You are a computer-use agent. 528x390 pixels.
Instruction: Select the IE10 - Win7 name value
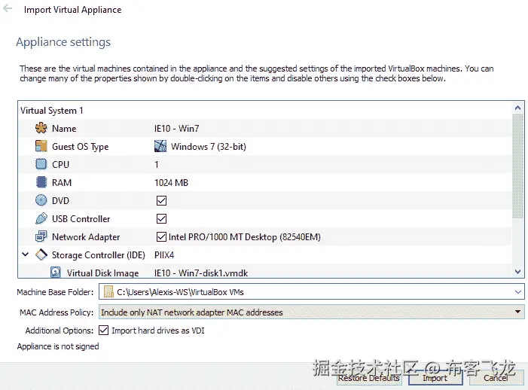(x=176, y=129)
